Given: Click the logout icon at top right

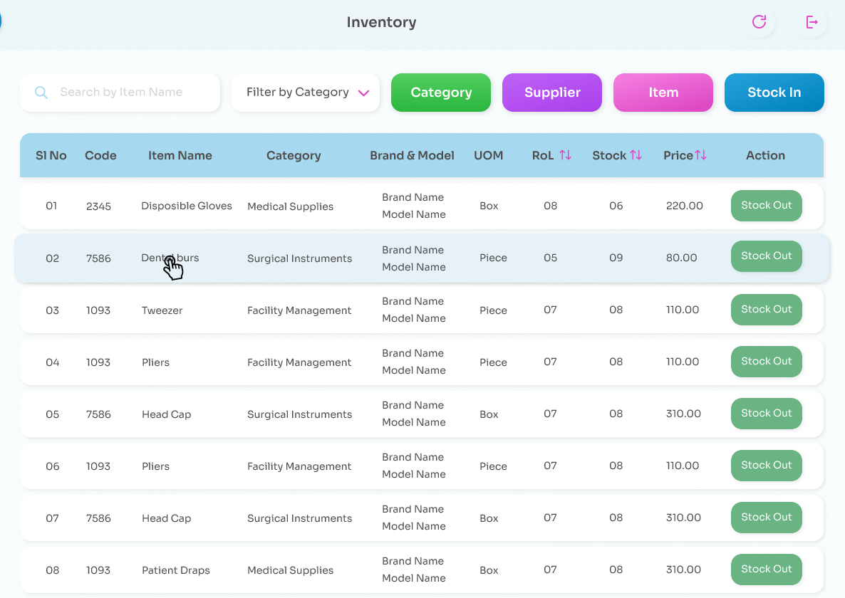Looking at the screenshot, I should click(812, 22).
